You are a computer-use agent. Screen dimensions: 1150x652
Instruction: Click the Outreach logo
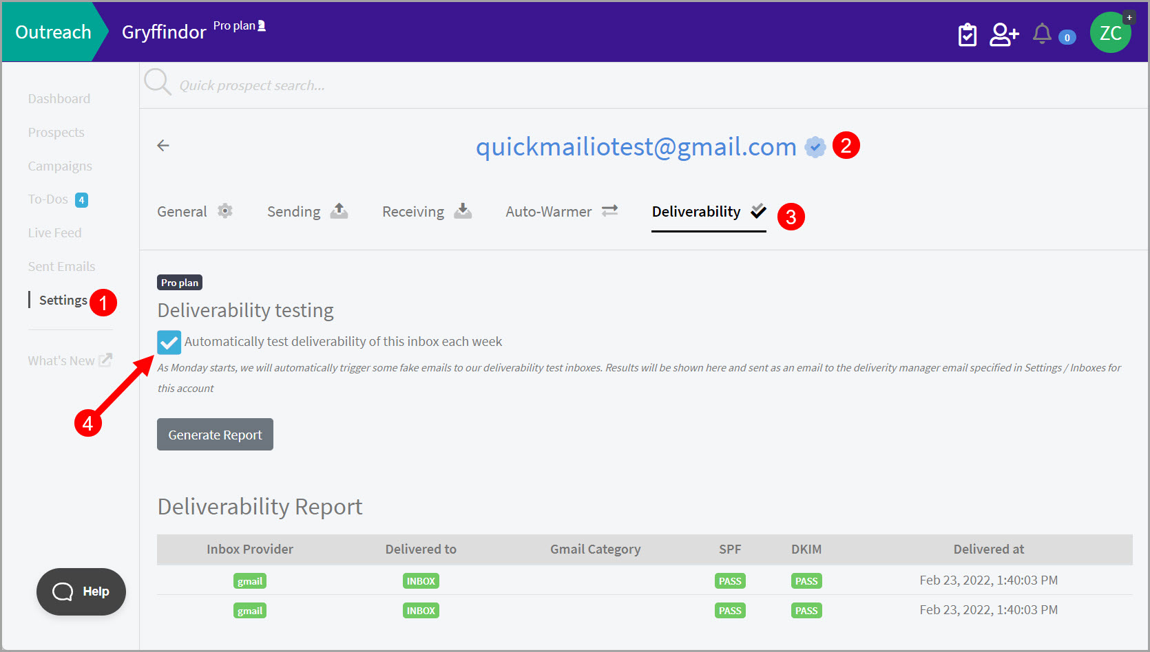53,32
